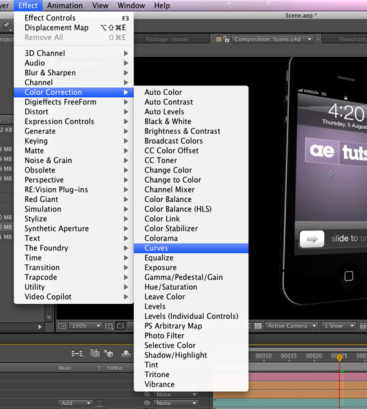Image resolution: width=367 pixels, height=409 pixels.
Task: Choose CC Toner effect
Action: (191, 160)
